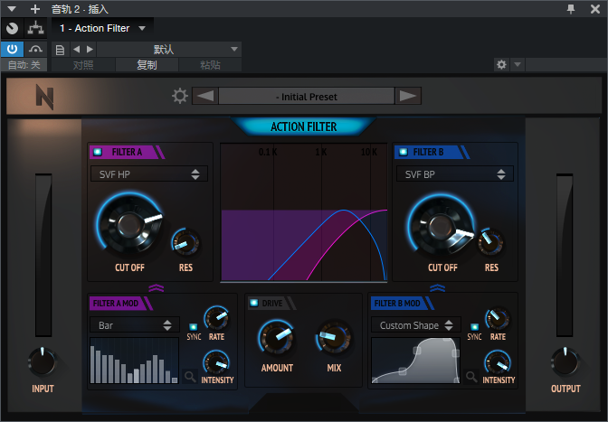This screenshot has height=422, width=608.
Task: Toggle Filter B Mod SYNC LED
Action: click(x=474, y=327)
